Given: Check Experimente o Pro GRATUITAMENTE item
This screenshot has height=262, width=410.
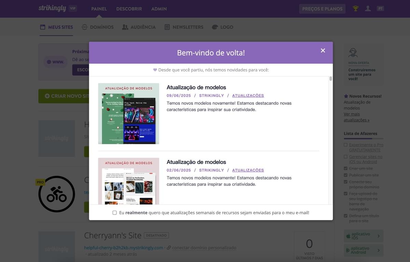Looking at the screenshot, I should pos(346,145).
